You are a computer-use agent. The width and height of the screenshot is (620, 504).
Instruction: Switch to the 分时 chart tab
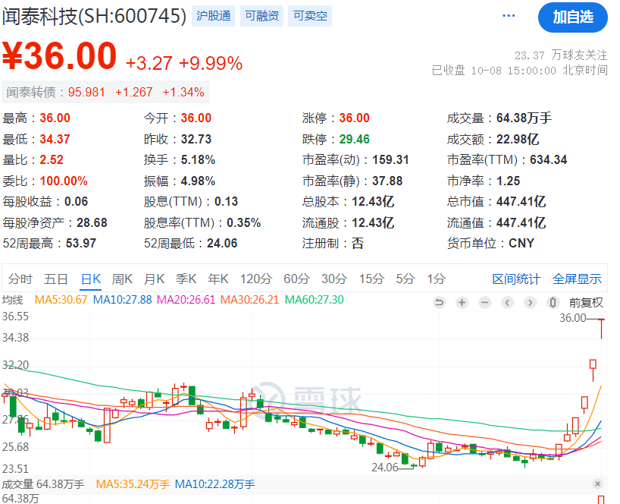(20, 279)
